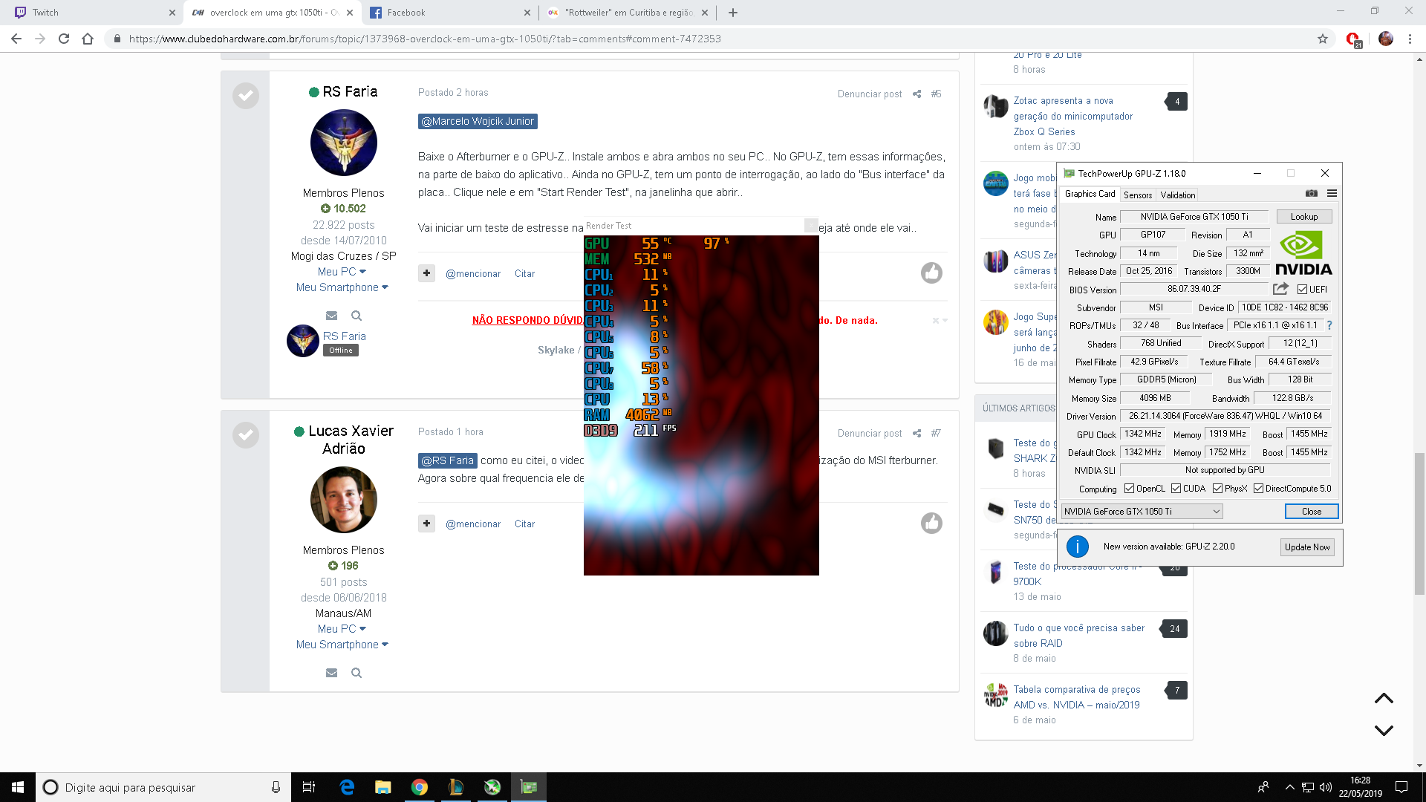Collapse RS Faria's signature toggle
The height and width of the screenshot is (802, 1426).
940,320
